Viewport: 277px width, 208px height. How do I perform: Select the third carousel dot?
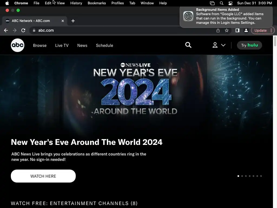coord(246,176)
